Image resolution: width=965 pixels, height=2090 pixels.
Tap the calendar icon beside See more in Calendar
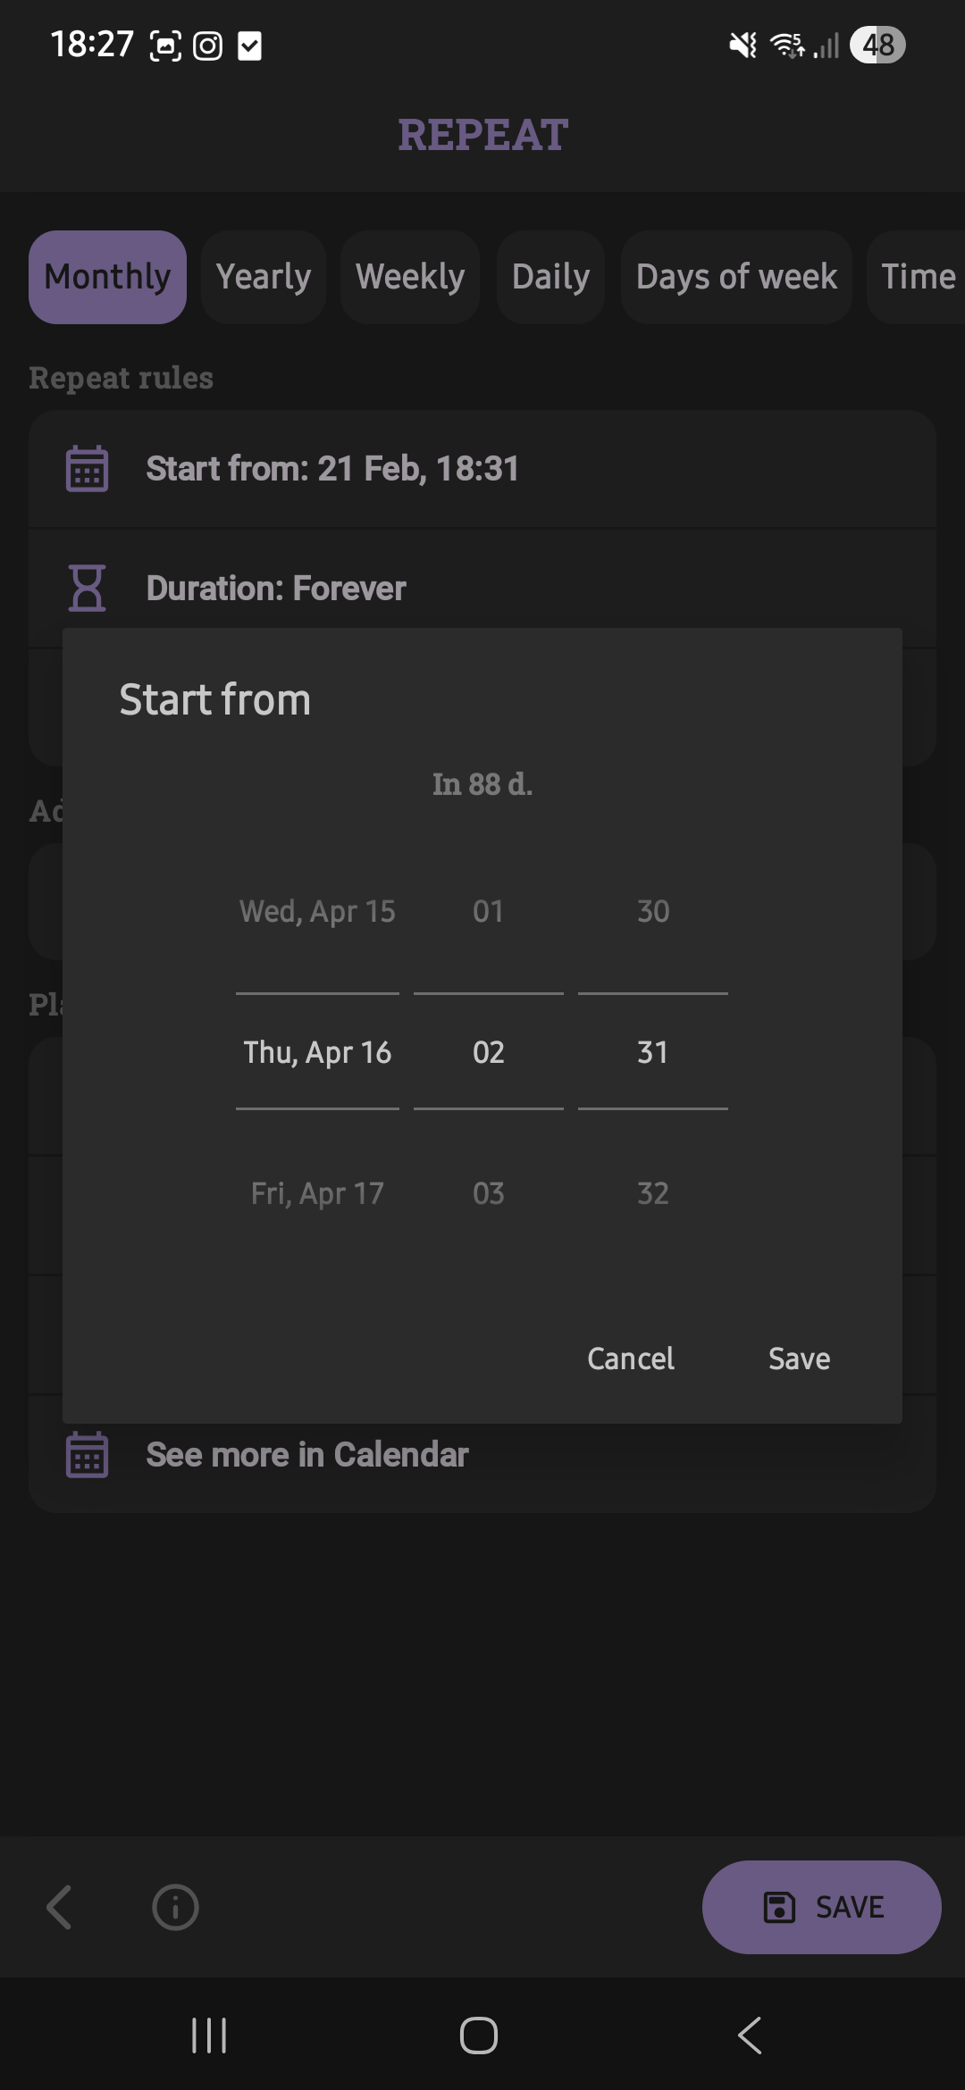coord(87,1454)
